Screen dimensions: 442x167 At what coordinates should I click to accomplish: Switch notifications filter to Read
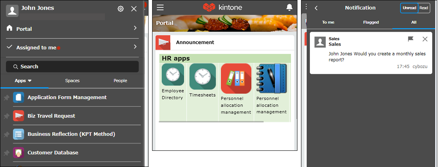[424, 8]
